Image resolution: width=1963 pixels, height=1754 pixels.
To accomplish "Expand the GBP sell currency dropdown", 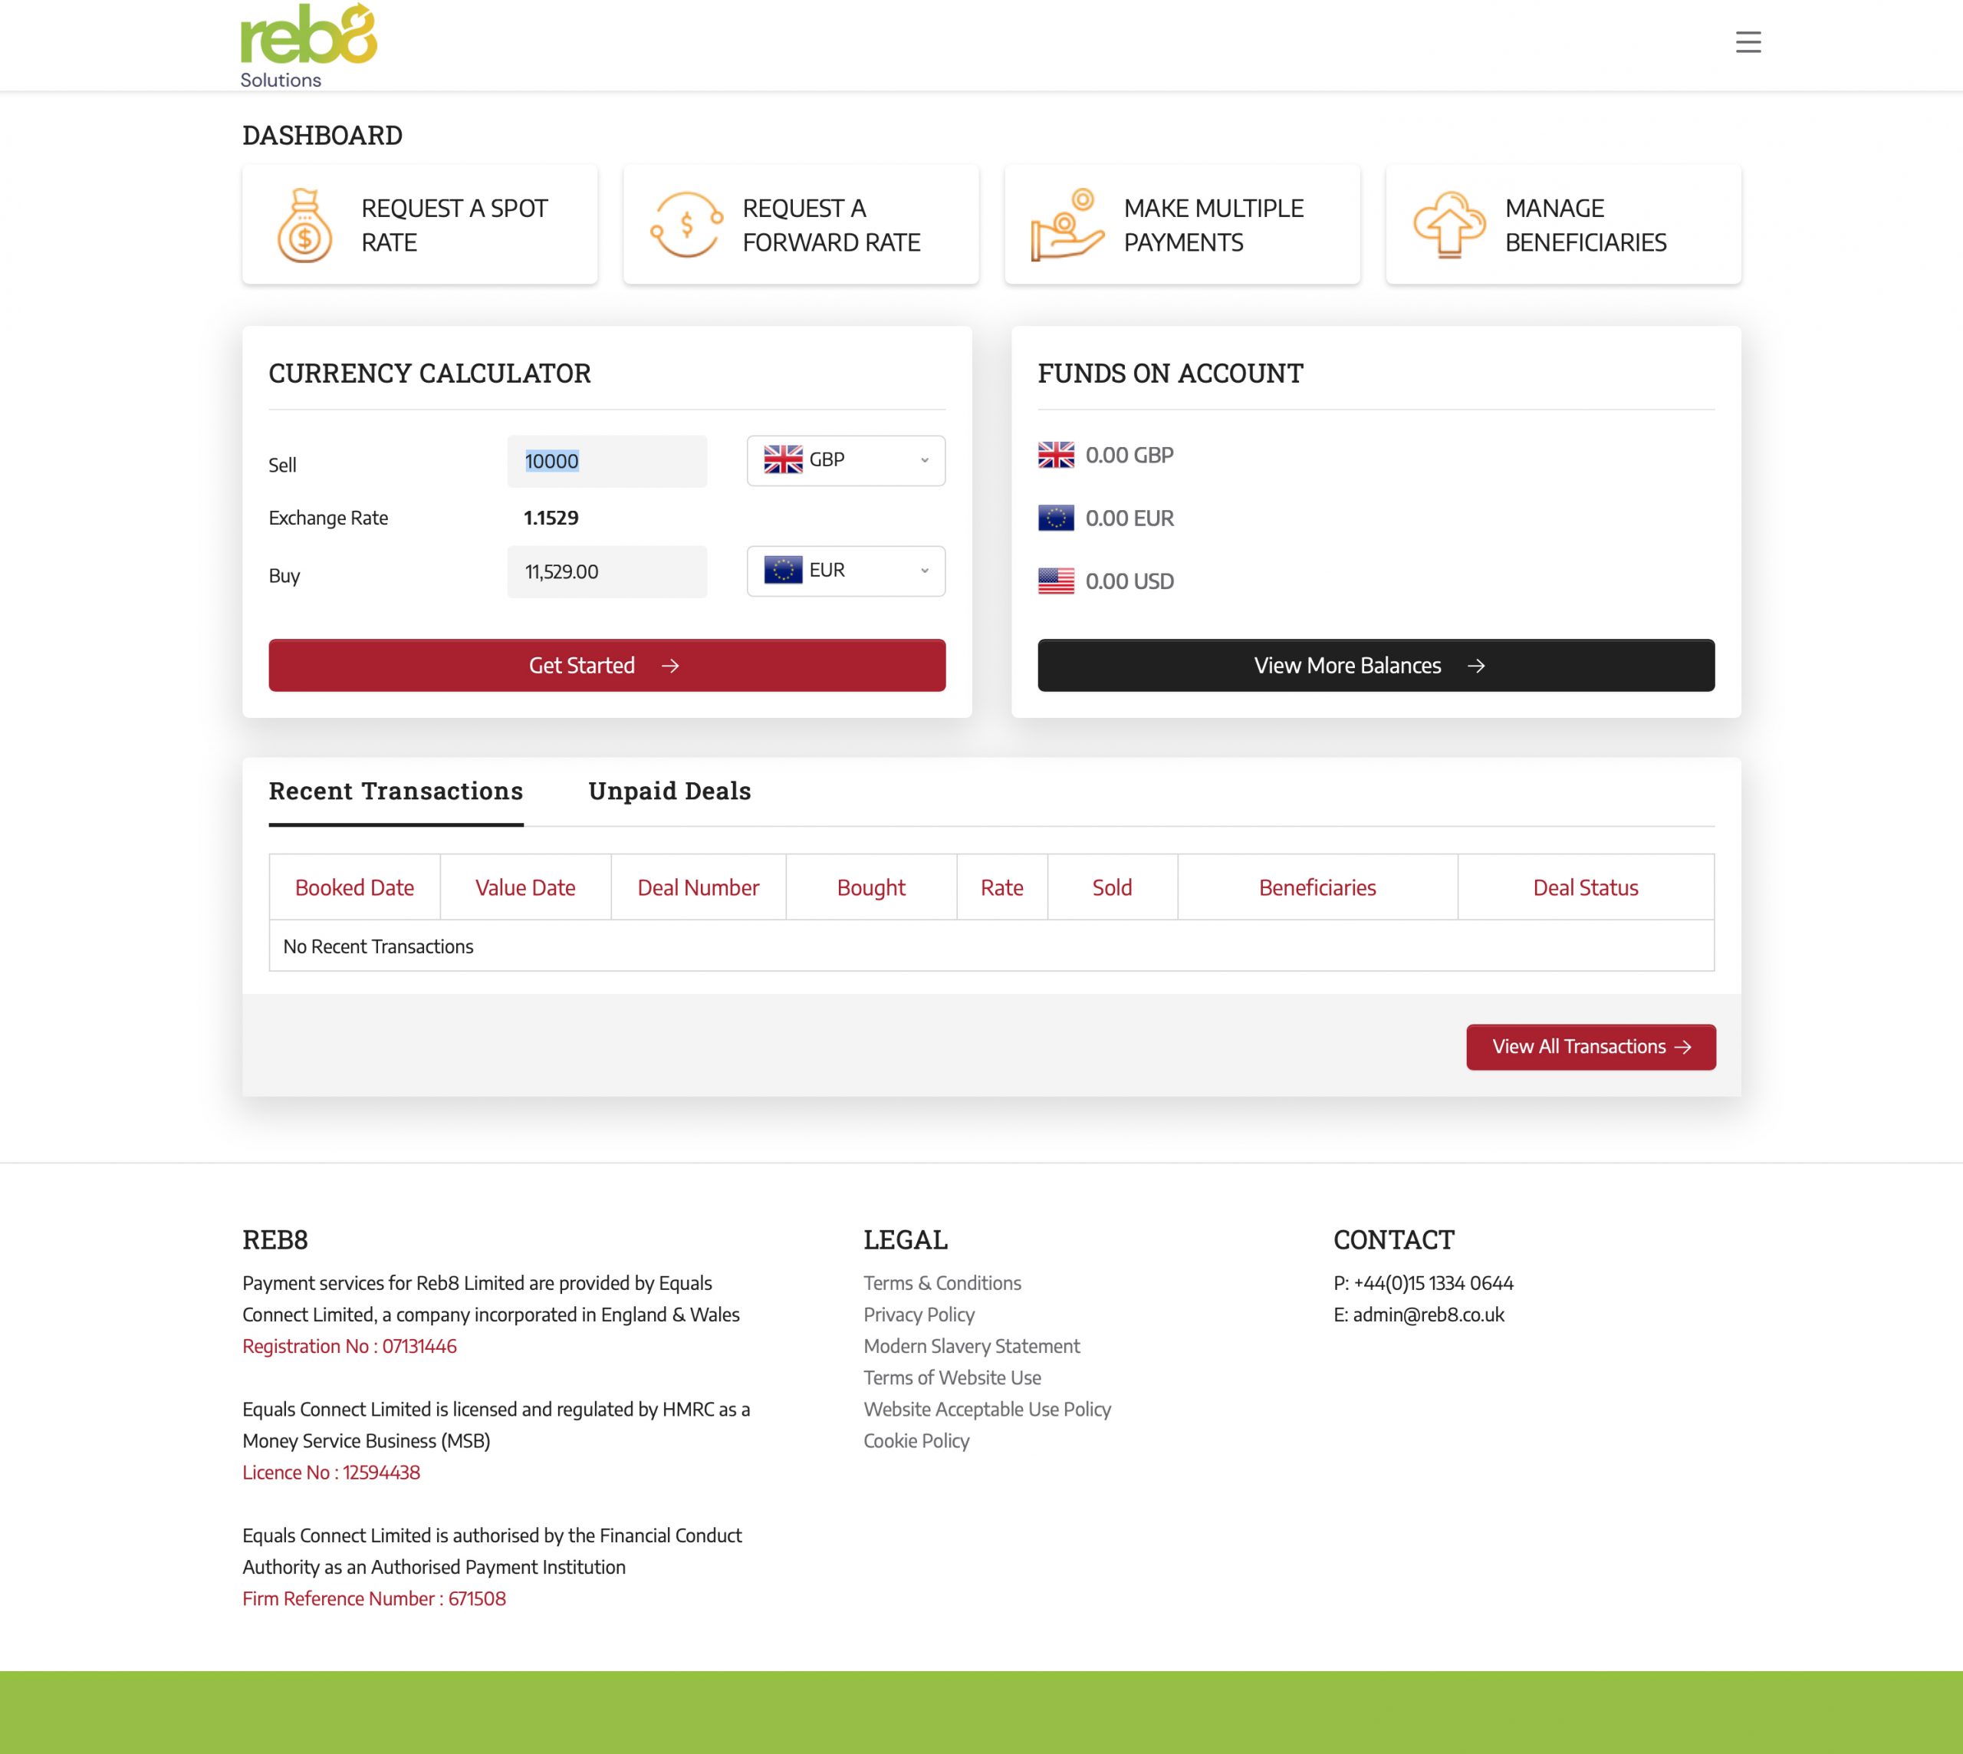I will (845, 461).
